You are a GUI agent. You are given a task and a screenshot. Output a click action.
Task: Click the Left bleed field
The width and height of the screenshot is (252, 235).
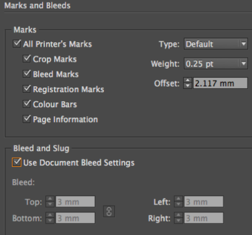click(x=203, y=202)
